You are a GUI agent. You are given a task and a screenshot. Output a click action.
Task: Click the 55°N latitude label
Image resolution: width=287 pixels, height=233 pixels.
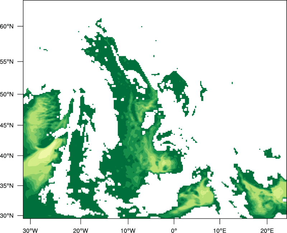(6, 62)
